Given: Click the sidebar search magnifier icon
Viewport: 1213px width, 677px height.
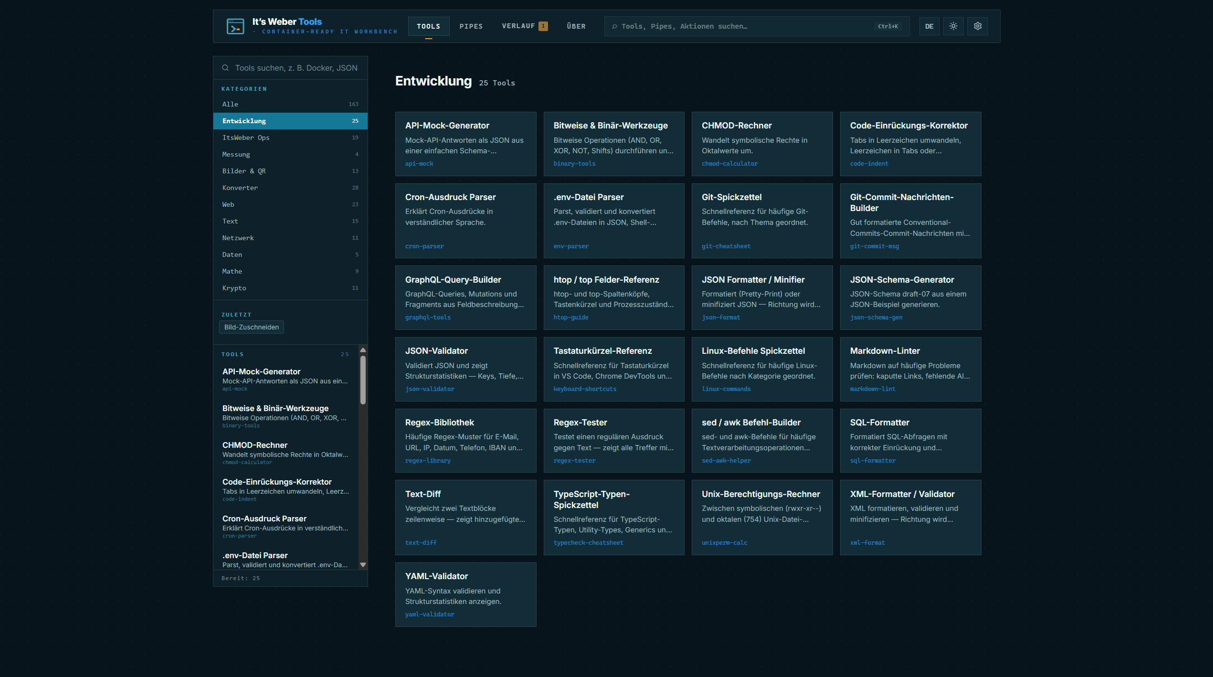Looking at the screenshot, I should 225,68.
